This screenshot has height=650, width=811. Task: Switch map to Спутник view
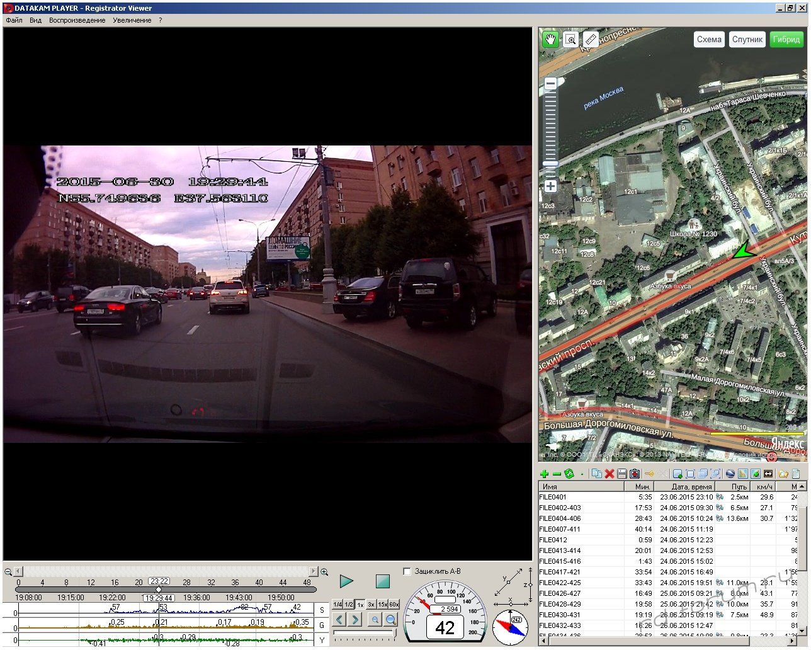747,39
